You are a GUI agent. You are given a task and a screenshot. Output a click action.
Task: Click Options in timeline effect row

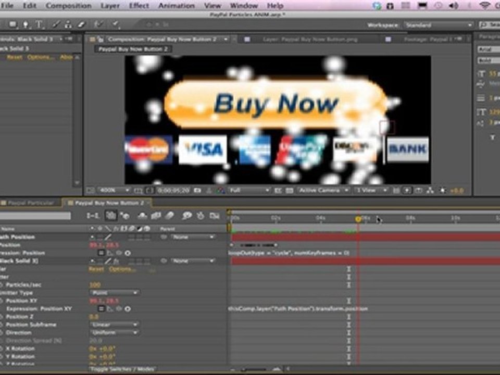(122, 269)
